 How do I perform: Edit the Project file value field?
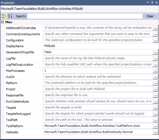coord(98,89)
